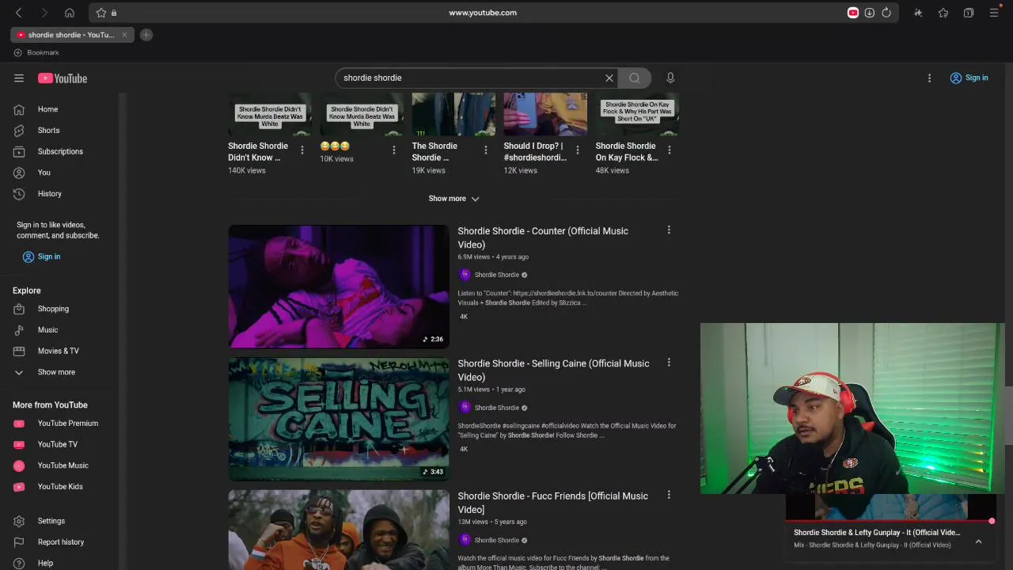
Task: Click the red YouTube extension icon in the address bar
Action: (853, 13)
